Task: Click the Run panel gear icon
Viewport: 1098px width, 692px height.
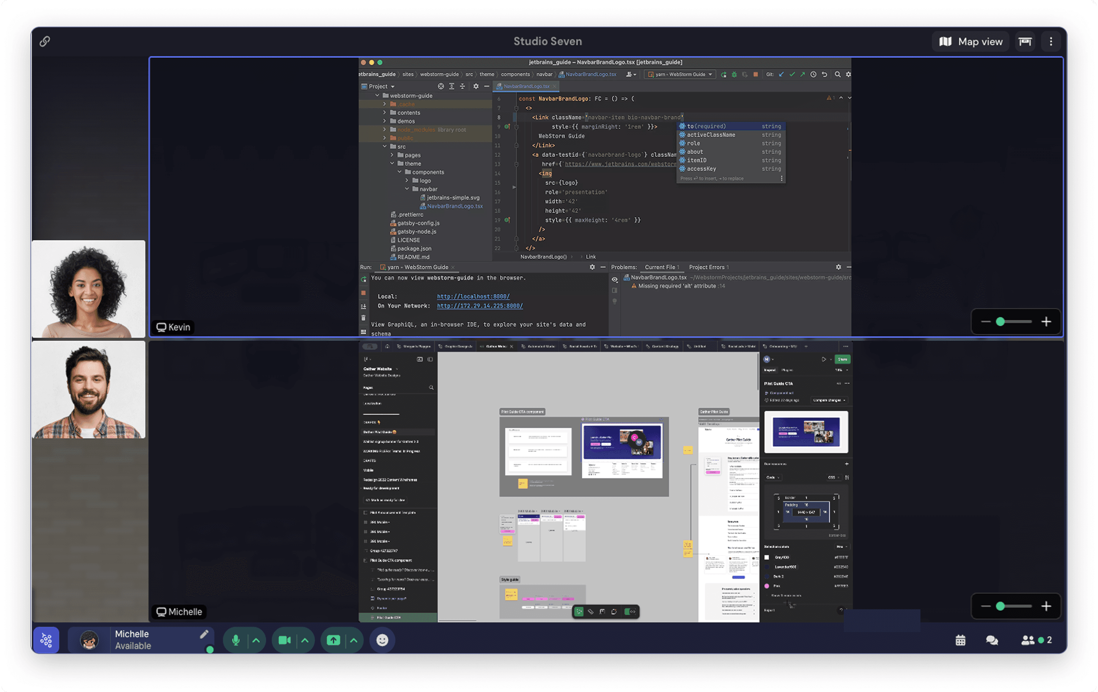Action: click(x=592, y=267)
